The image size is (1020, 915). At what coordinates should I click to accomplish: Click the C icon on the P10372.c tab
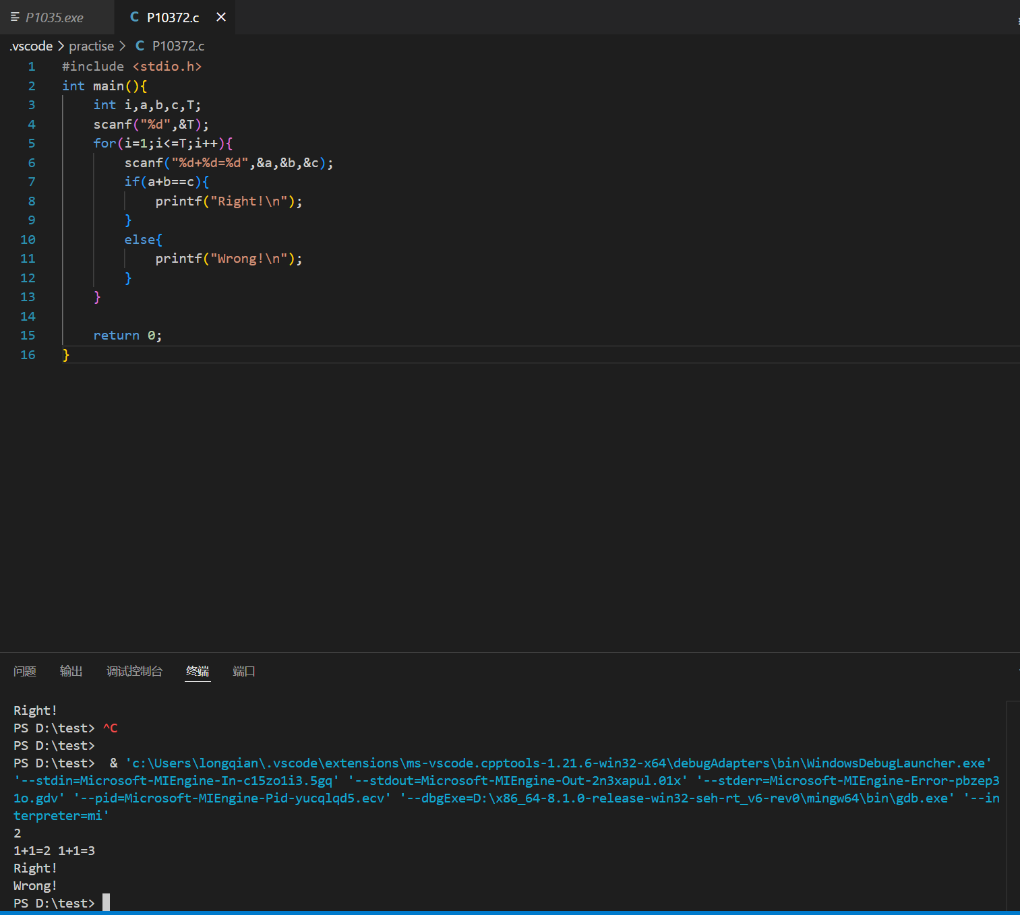tap(134, 18)
